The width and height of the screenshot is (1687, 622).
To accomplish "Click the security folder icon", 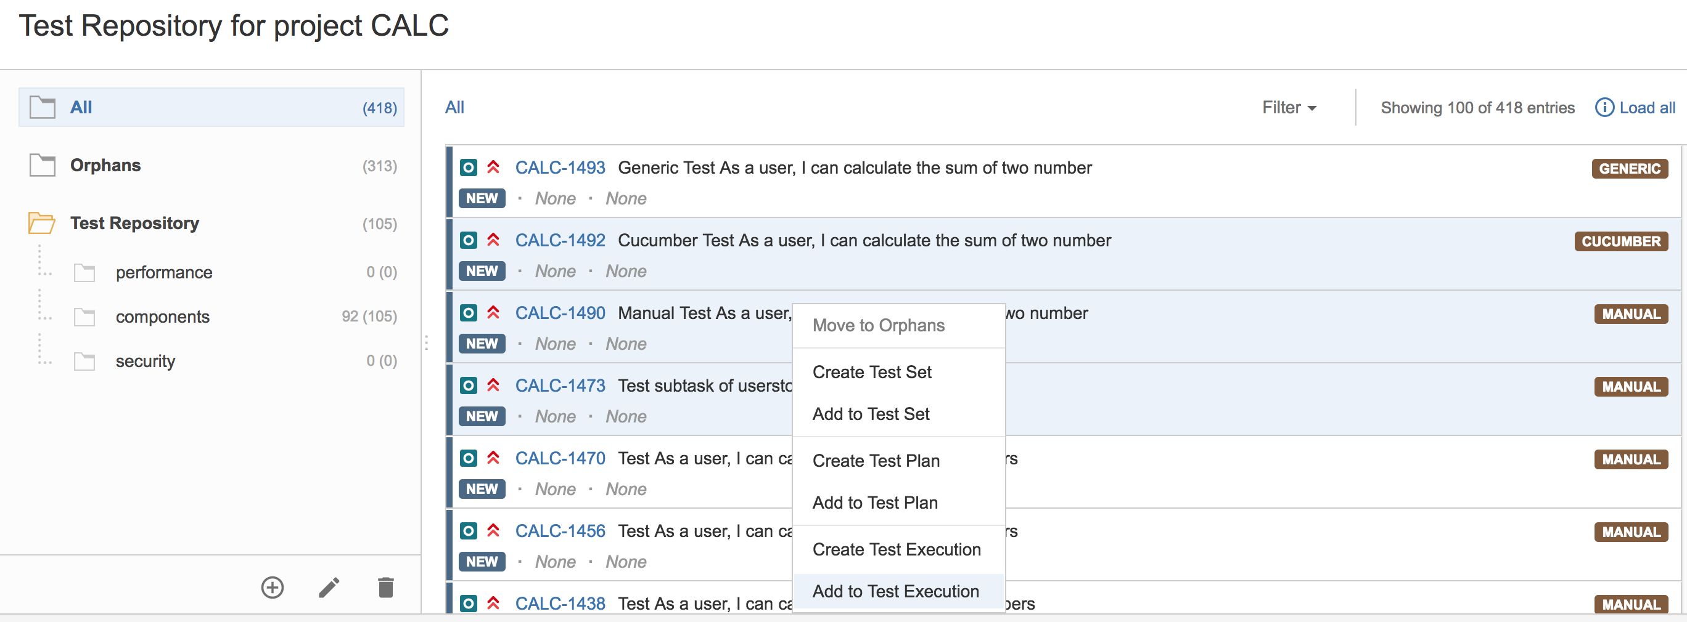I will [84, 361].
